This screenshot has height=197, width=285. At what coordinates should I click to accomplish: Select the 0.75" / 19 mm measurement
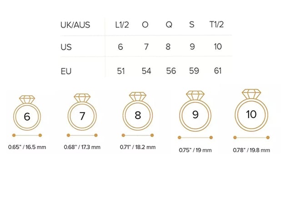[195, 150]
